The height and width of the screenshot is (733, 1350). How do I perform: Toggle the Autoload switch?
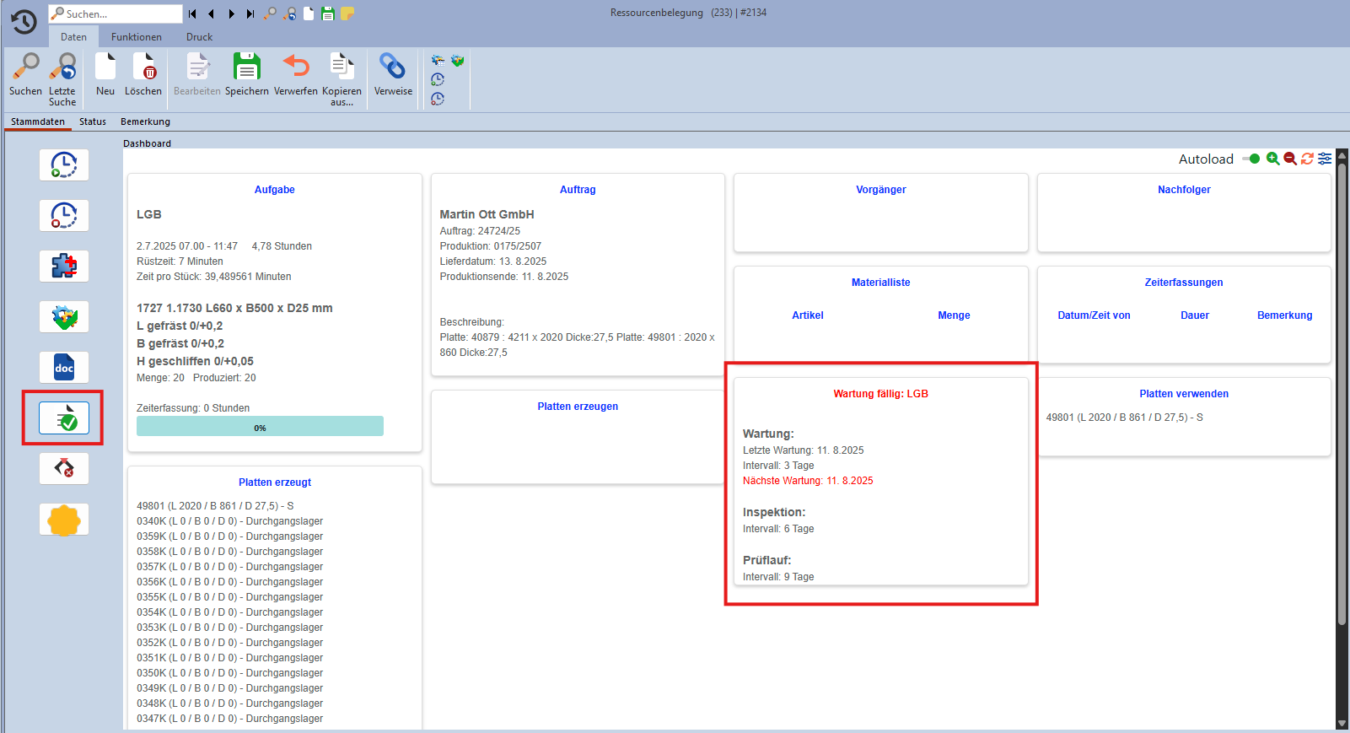1251,159
